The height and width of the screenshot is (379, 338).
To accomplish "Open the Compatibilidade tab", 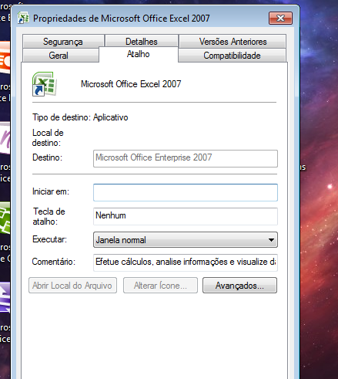I will [x=232, y=56].
